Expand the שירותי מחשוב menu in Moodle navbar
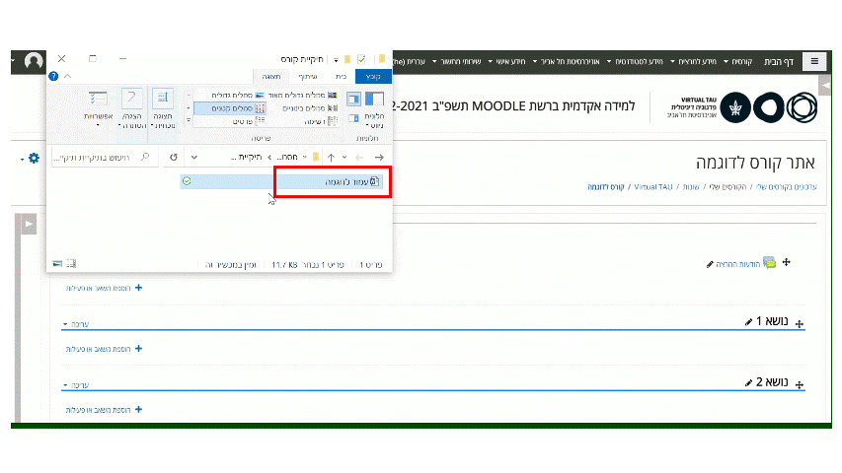The width and height of the screenshot is (842, 473). pyautogui.click(x=457, y=62)
